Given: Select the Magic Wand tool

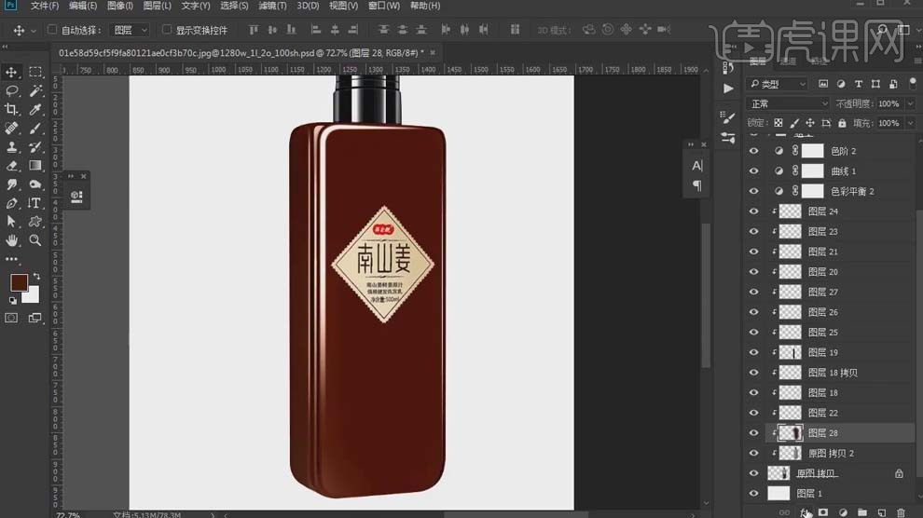Looking at the screenshot, I should tap(35, 90).
